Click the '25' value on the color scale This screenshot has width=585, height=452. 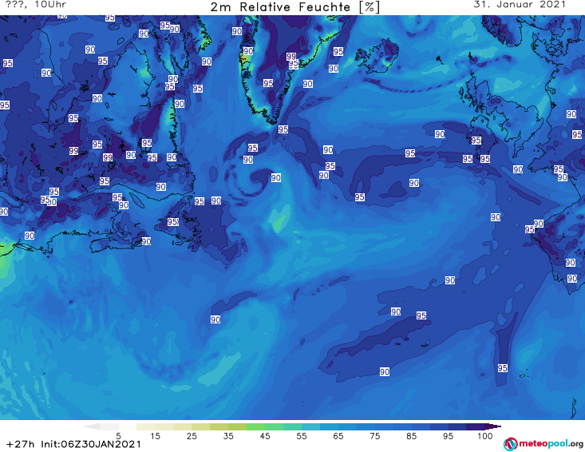192,436
